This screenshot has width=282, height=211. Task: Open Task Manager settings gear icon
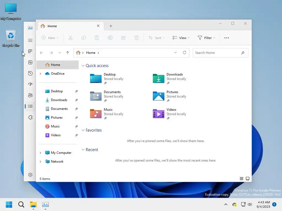pyautogui.click(x=30, y=175)
